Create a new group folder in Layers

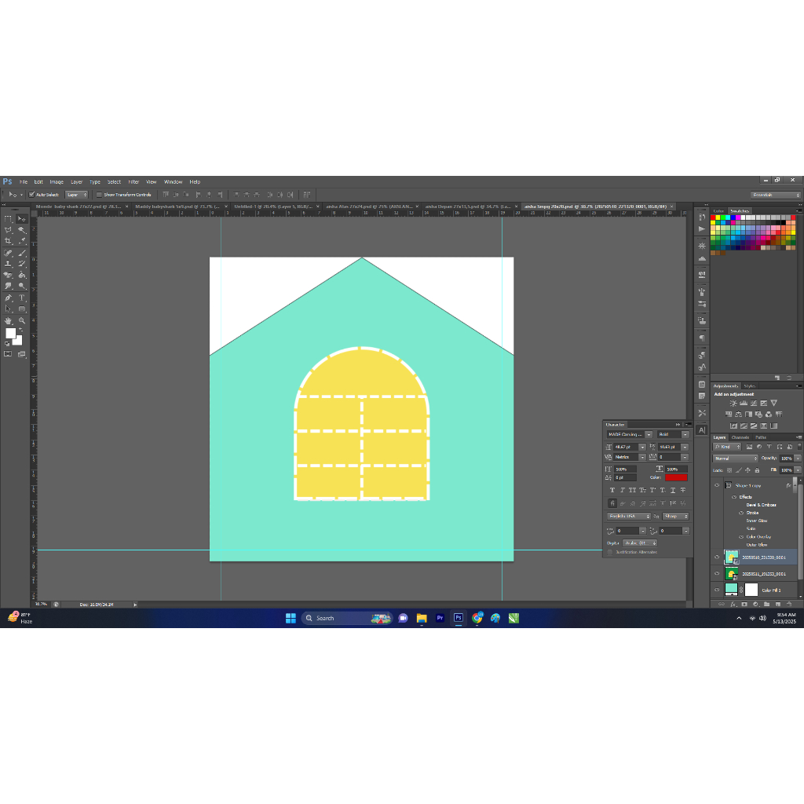pyautogui.click(x=766, y=605)
